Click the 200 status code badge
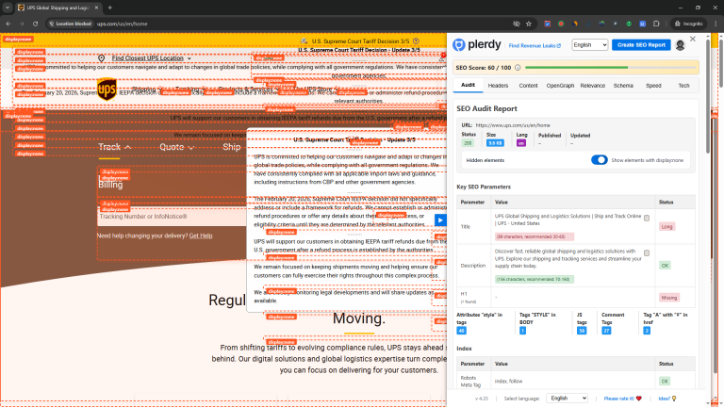The image size is (724, 407). (468, 143)
